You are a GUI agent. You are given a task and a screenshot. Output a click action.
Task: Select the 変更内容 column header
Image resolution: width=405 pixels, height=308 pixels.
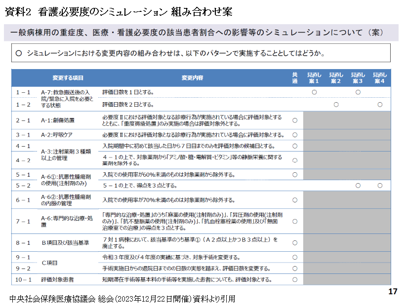click(192, 78)
